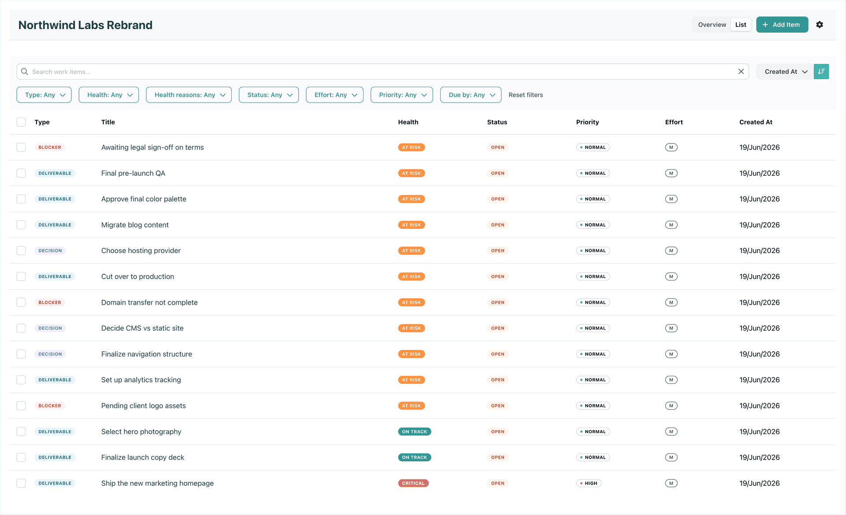The width and height of the screenshot is (846, 515).
Task: Open the Status: Any filter dropdown
Action: click(x=269, y=95)
